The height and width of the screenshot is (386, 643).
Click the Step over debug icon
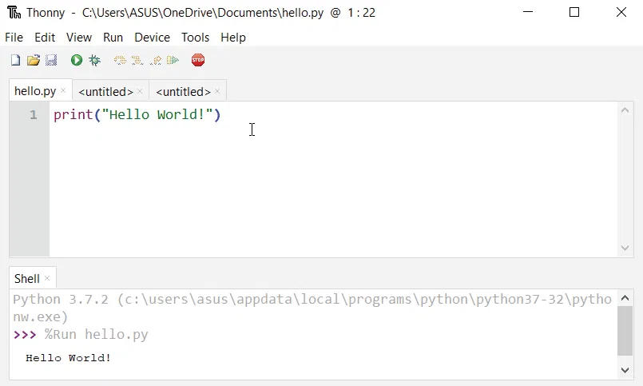pyautogui.click(x=120, y=61)
